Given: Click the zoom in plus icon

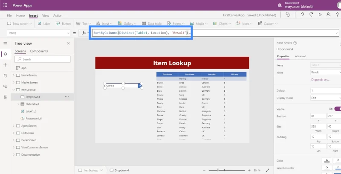Looking at the screenshot, I should click(249, 170).
